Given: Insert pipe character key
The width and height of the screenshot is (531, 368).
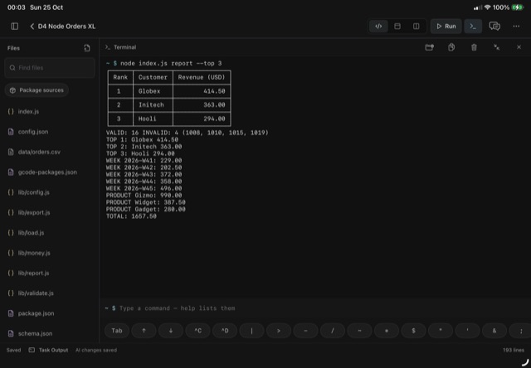Looking at the screenshot, I should tap(251, 331).
